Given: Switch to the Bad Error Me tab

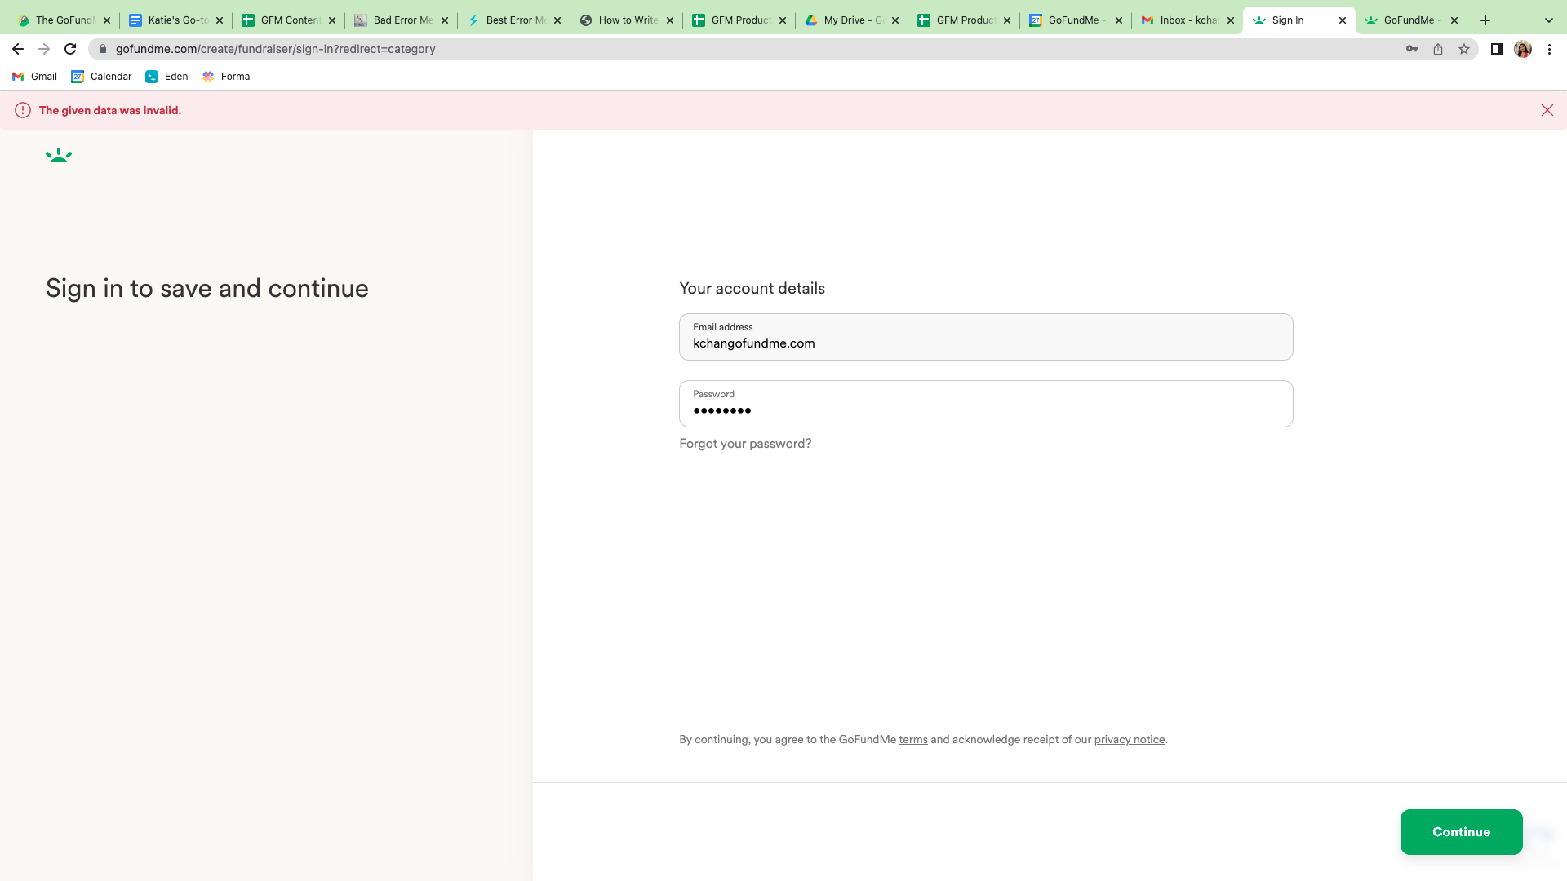Looking at the screenshot, I should coord(402,20).
